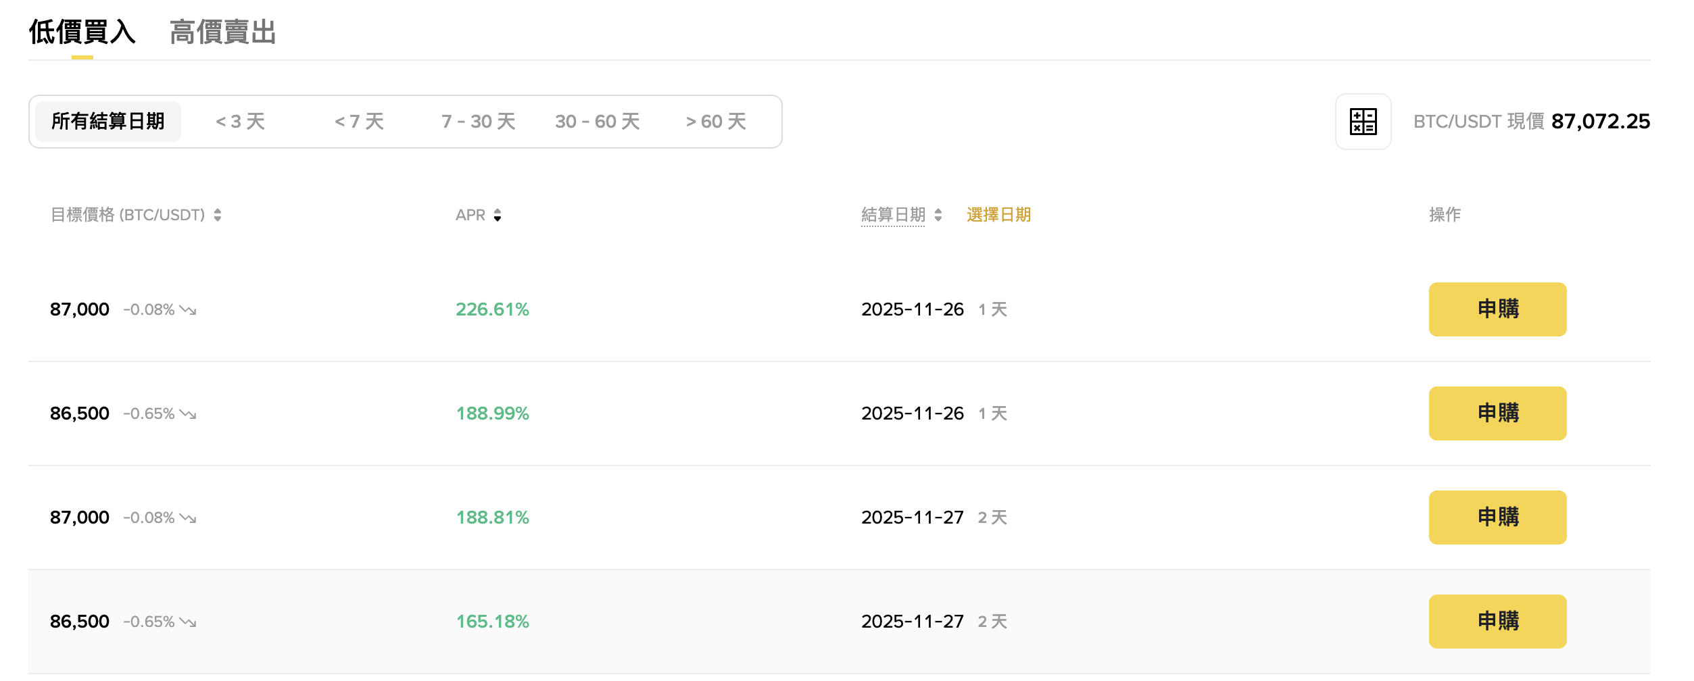Viewport: 1694px width, 681px height.
Task: Click 申購 on the 165.18% APR row
Action: click(1497, 621)
